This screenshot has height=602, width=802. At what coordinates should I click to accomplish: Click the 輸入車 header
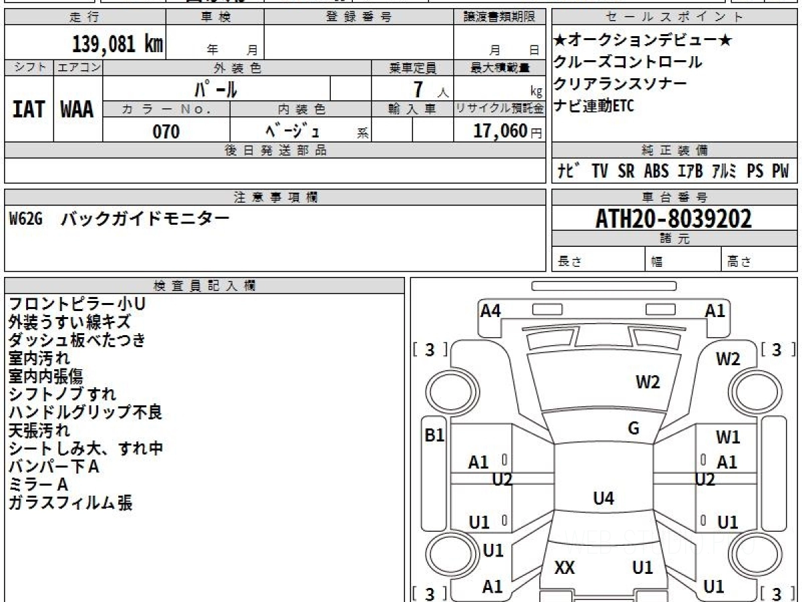pos(412,109)
